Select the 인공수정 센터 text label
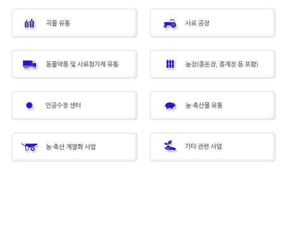 (63, 105)
